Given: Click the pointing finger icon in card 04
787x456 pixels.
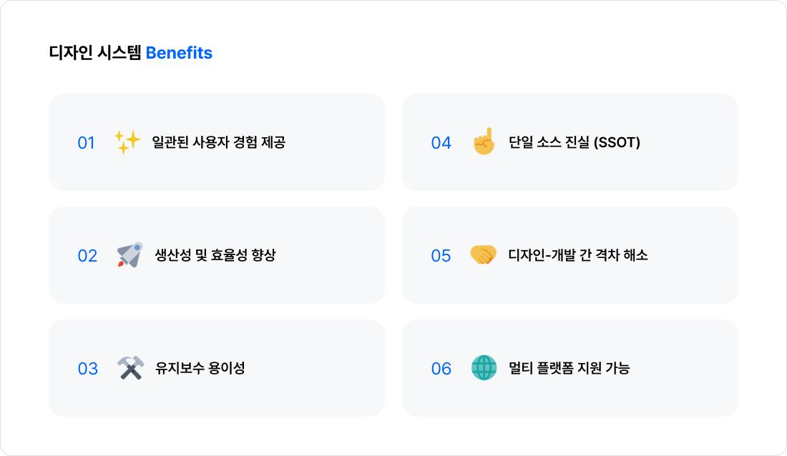Looking at the screenshot, I should [x=484, y=142].
